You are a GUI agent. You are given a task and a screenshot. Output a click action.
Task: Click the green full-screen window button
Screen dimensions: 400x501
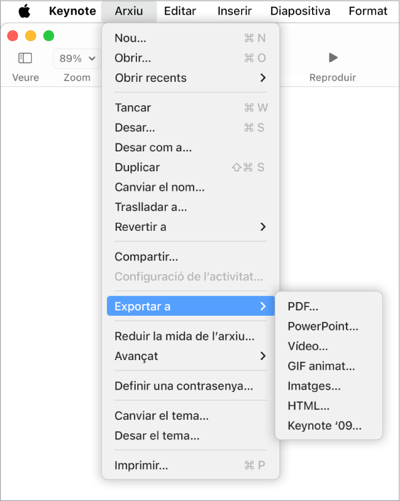coord(49,36)
